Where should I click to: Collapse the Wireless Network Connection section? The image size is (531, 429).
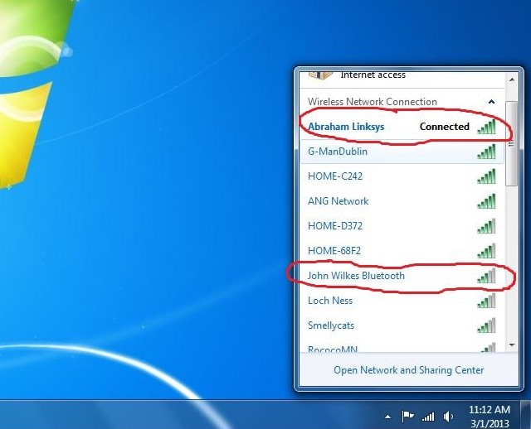point(492,102)
